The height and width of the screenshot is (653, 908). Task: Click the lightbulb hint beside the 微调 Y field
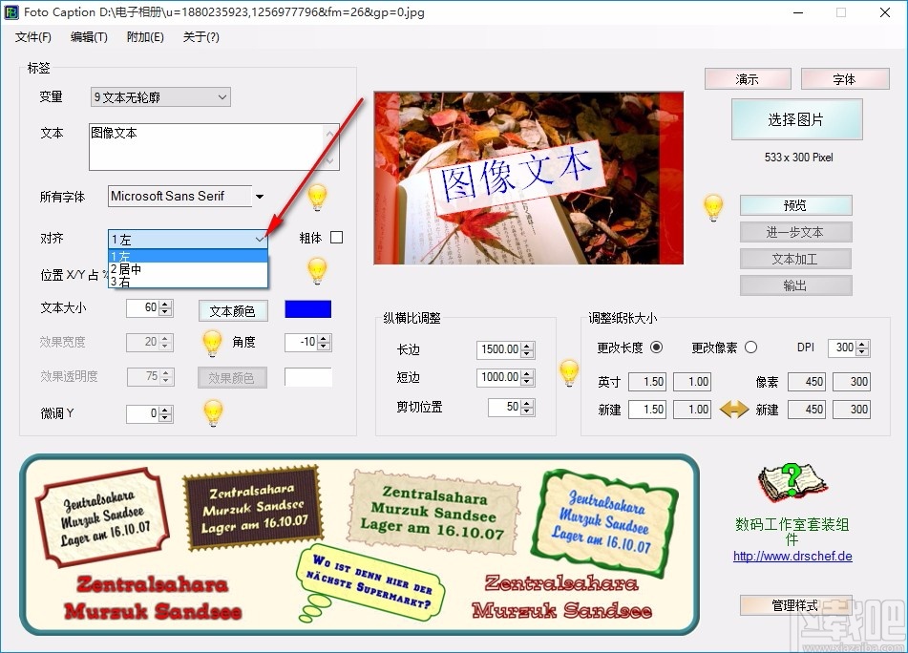[213, 413]
